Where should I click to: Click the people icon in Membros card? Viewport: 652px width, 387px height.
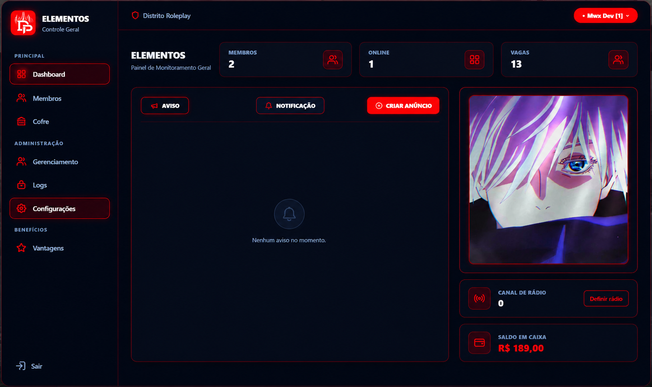[x=333, y=60]
